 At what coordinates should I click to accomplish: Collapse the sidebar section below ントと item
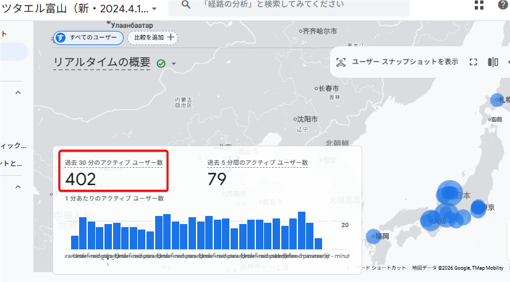[18, 186]
